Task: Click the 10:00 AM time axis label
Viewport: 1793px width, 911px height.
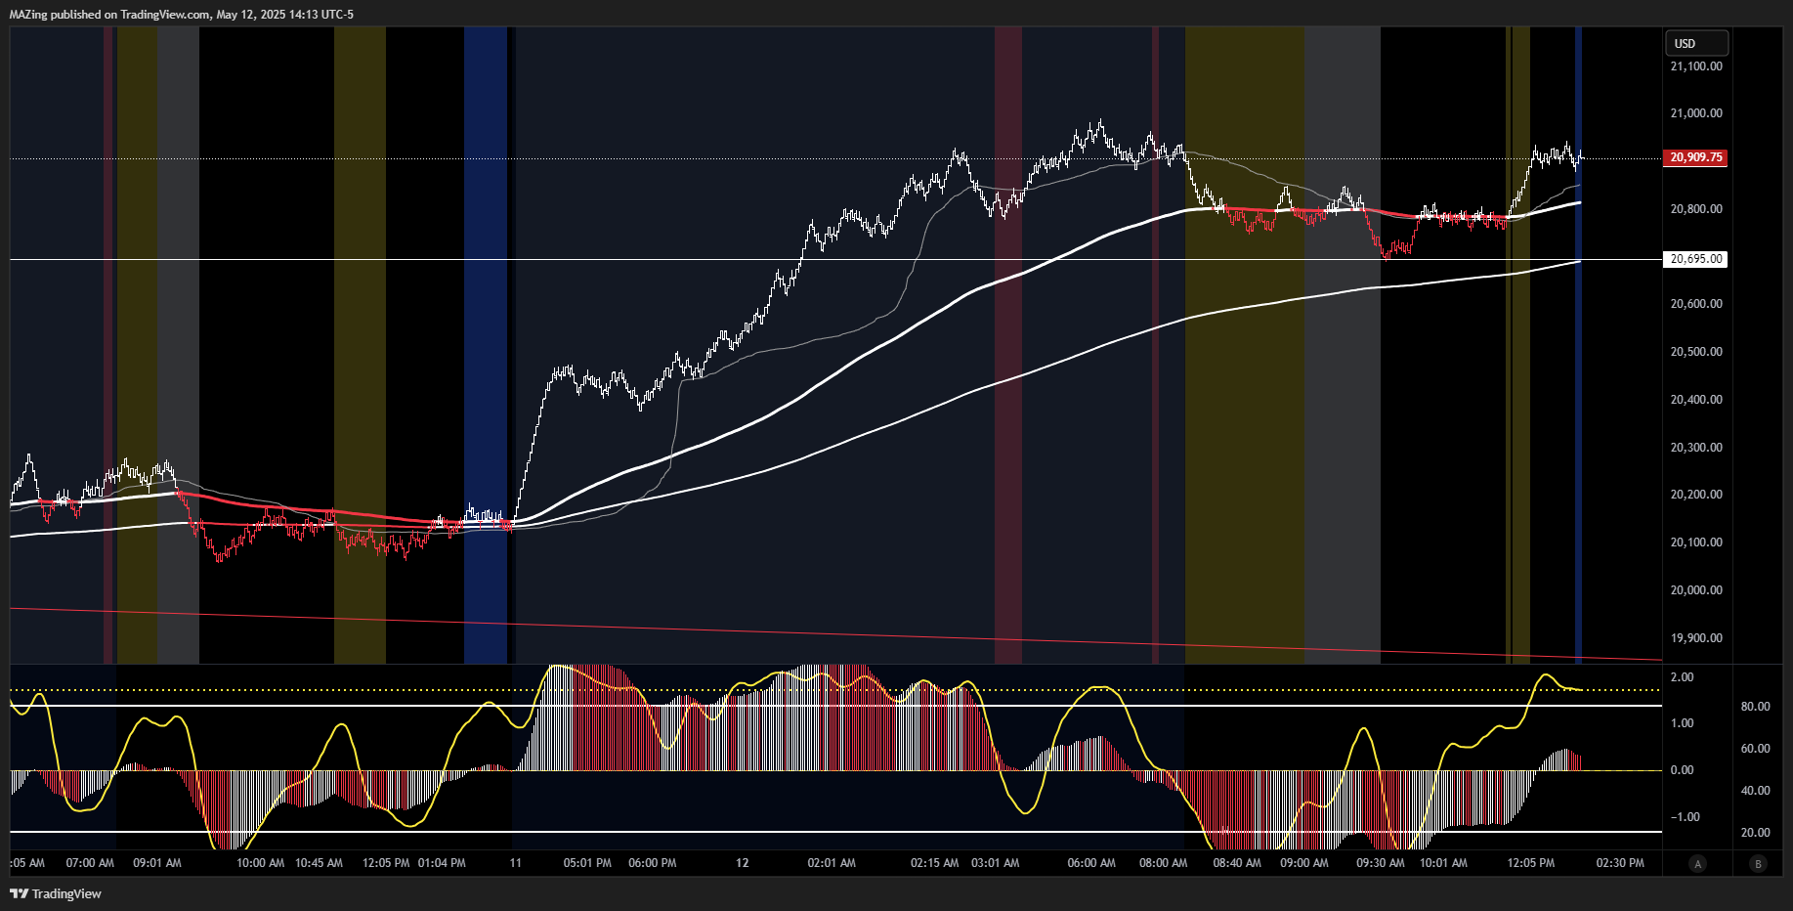Action: [261, 863]
